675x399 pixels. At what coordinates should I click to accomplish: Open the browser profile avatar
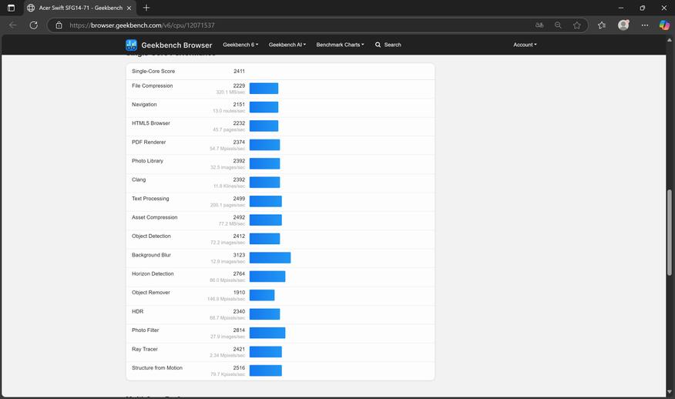point(623,25)
